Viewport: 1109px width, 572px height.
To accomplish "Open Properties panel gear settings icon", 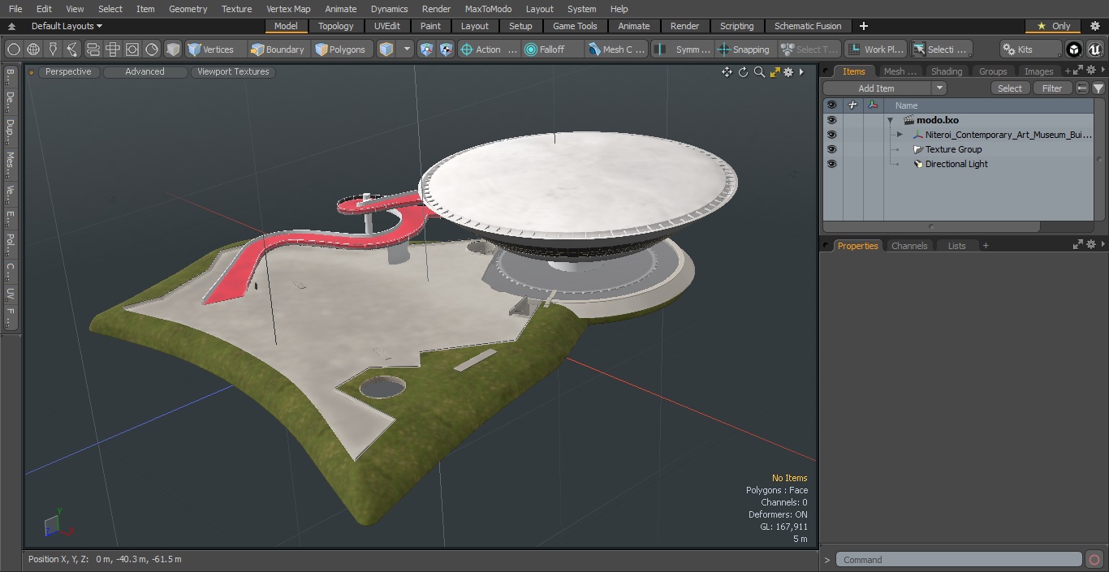I will click(x=1090, y=245).
